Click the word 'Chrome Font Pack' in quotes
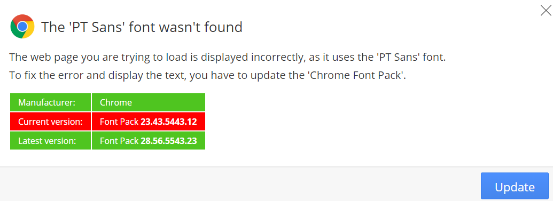This screenshot has width=553, height=201. point(357,75)
